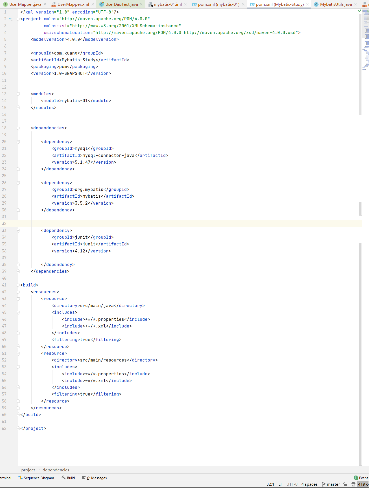Open the master git branch menu

[x=331, y=484]
